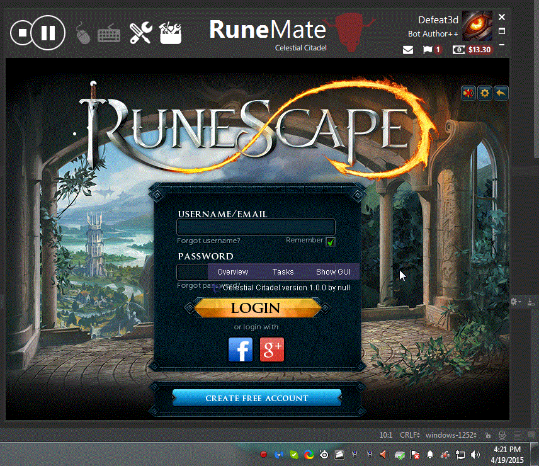Click the Username/Email input field

(x=256, y=227)
